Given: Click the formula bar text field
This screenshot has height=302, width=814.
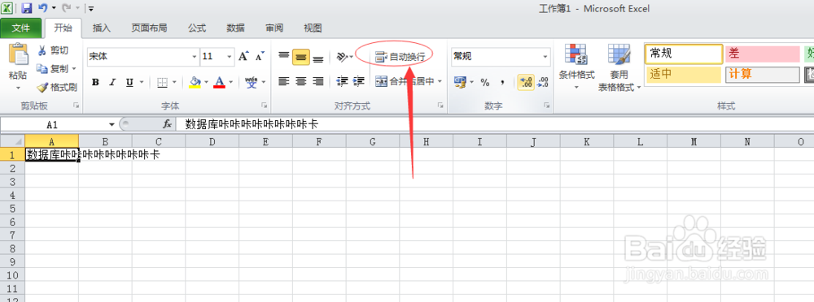Looking at the screenshot, I should (x=495, y=124).
